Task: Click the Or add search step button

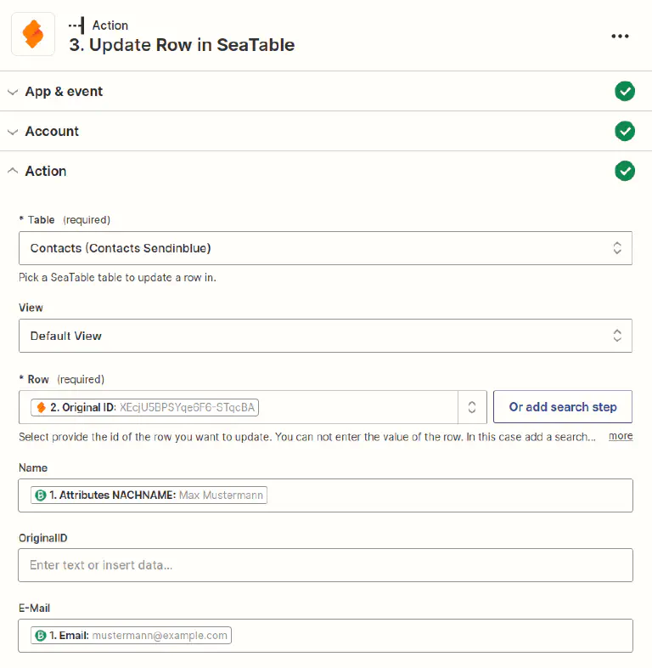Action: [562, 407]
